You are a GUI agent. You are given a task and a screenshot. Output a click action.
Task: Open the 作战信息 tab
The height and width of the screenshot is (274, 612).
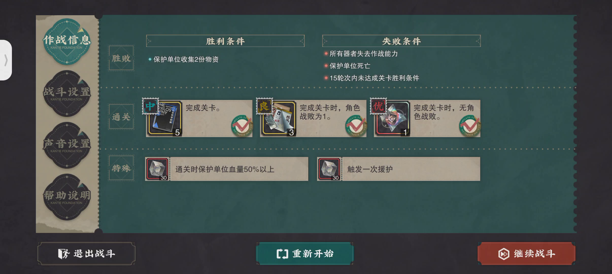66,41
